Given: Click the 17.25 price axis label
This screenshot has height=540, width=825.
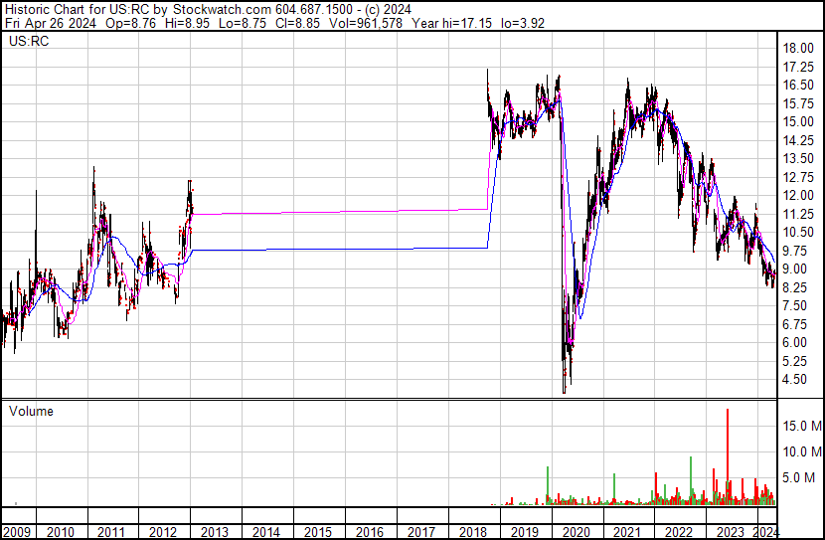Looking at the screenshot, I should click(x=798, y=67).
